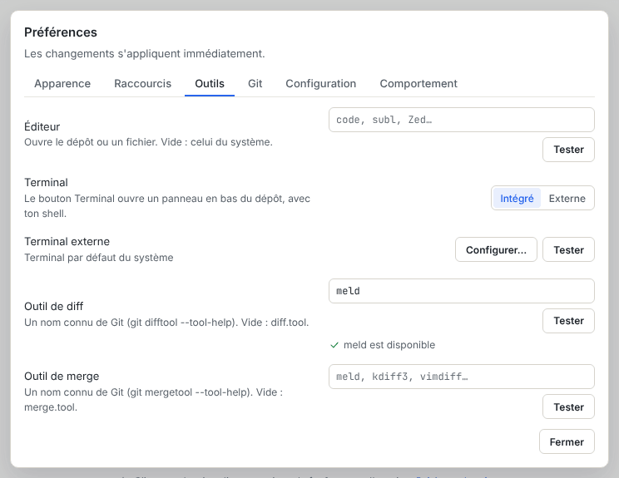
Task: Switch to the Comportement tab
Action: pyautogui.click(x=418, y=84)
